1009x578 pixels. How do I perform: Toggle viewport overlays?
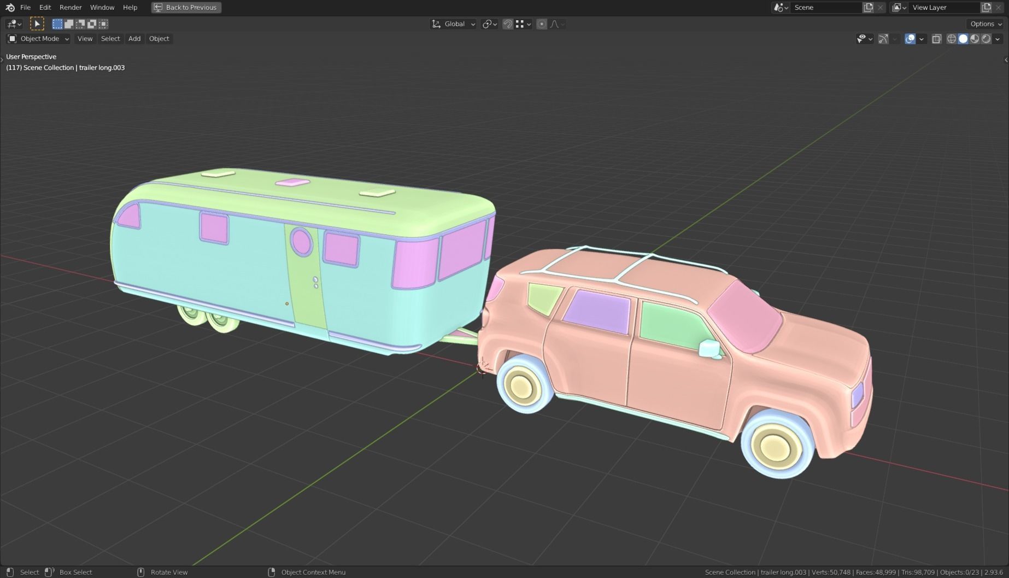tap(910, 38)
